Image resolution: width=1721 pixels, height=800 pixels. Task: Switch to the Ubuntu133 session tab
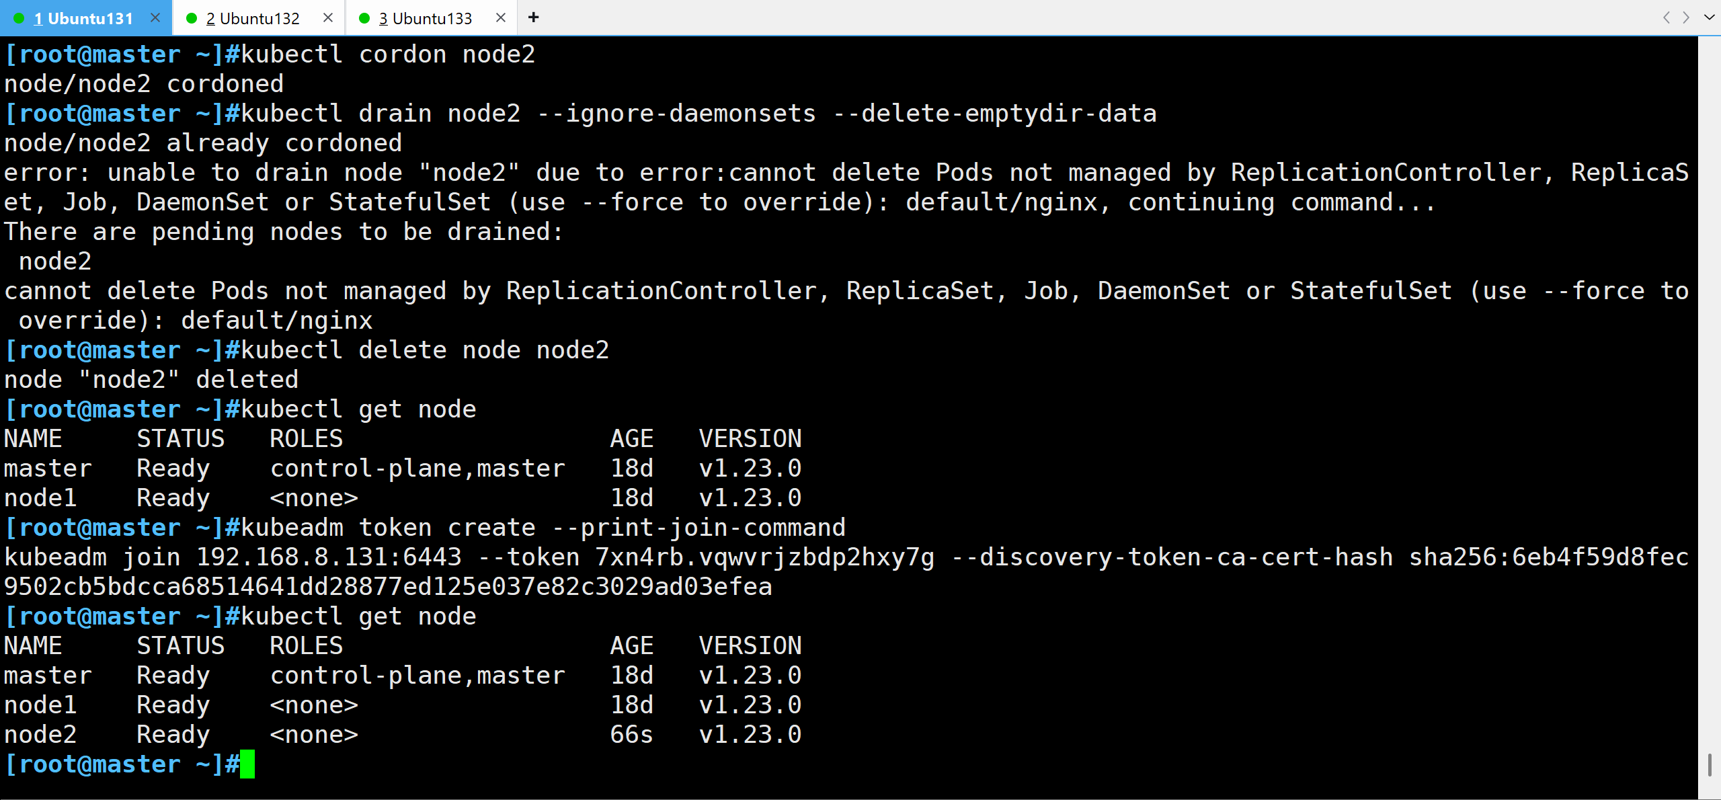(425, 18)
